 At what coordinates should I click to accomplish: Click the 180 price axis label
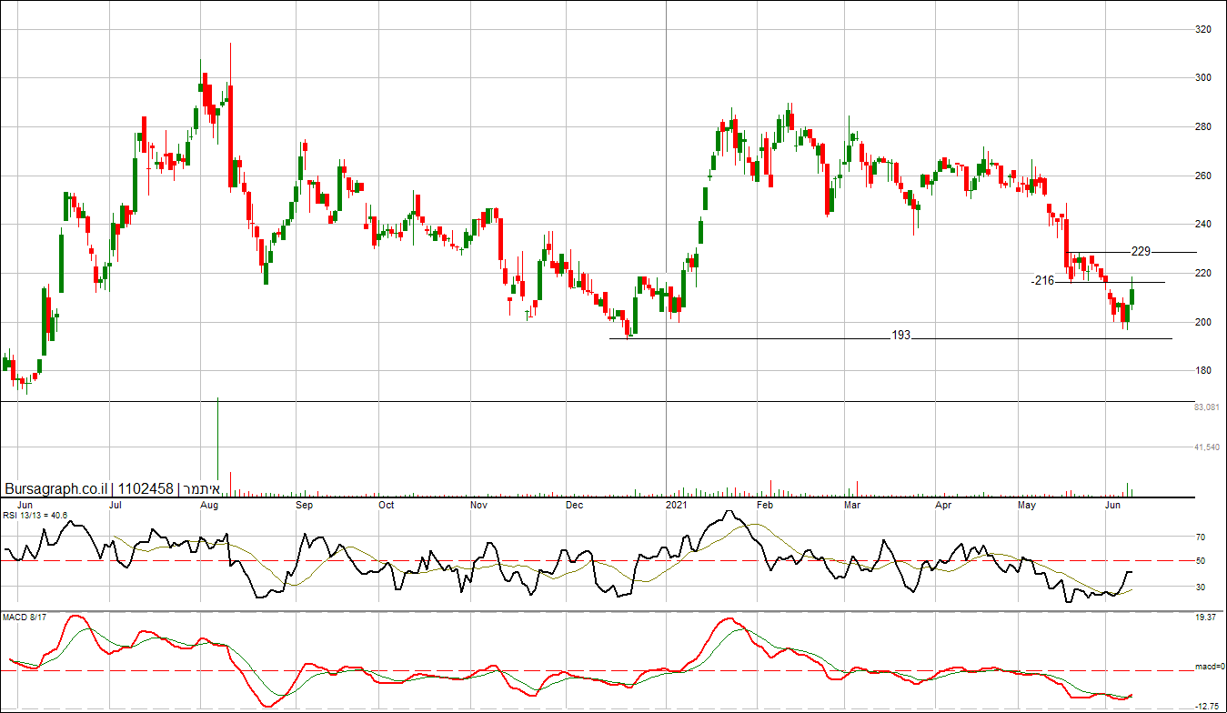click(1202, 371)
